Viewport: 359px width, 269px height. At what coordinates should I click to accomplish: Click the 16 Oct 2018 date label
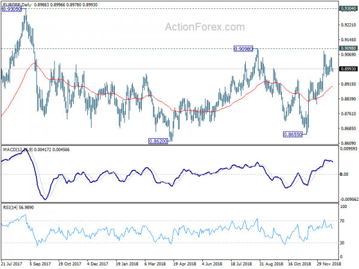[x=300, y=264]
